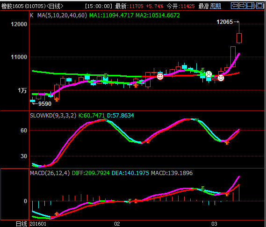Open the 周期 period link
The height and width of the screenshot is (227, 266).
[216, 6]
